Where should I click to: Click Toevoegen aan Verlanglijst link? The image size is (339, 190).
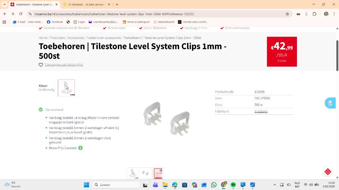64,65
